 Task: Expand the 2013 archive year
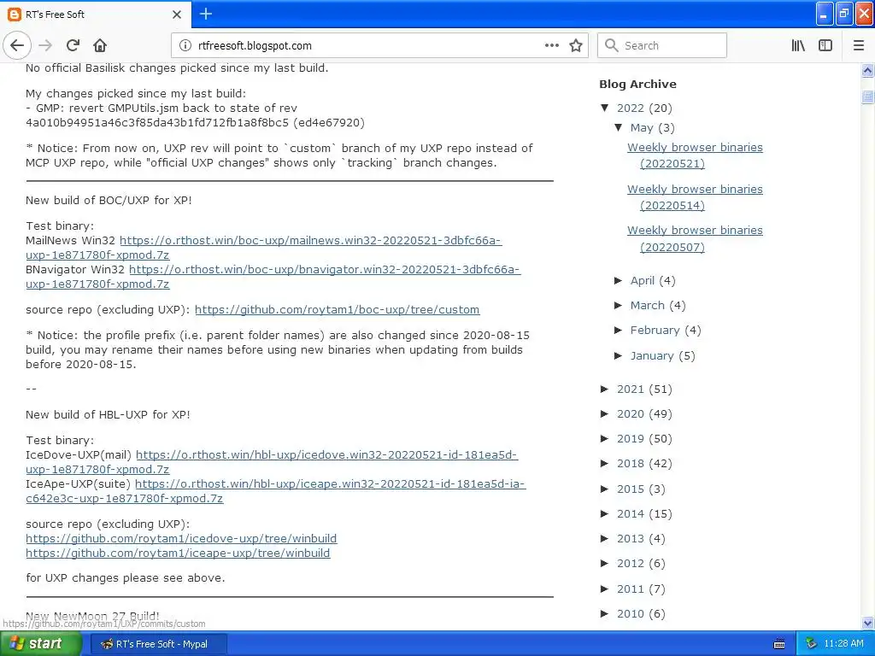605,538
